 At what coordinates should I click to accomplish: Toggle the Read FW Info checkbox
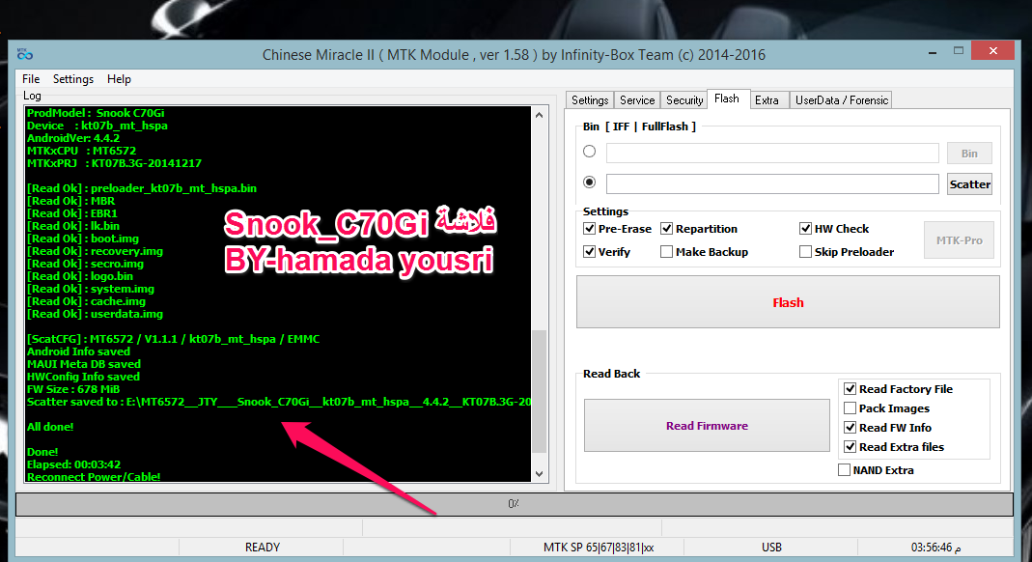pos(851,427)
